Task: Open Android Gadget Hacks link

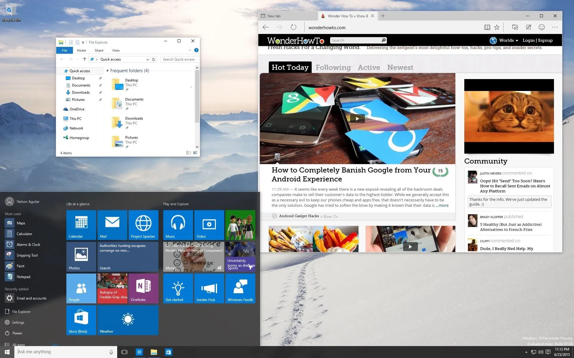Action: [x=299, y=216]
